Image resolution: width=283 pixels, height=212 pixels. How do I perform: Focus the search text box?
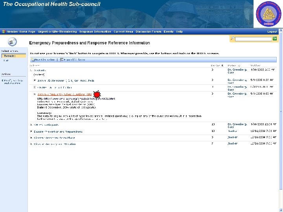tap(254, 39)
